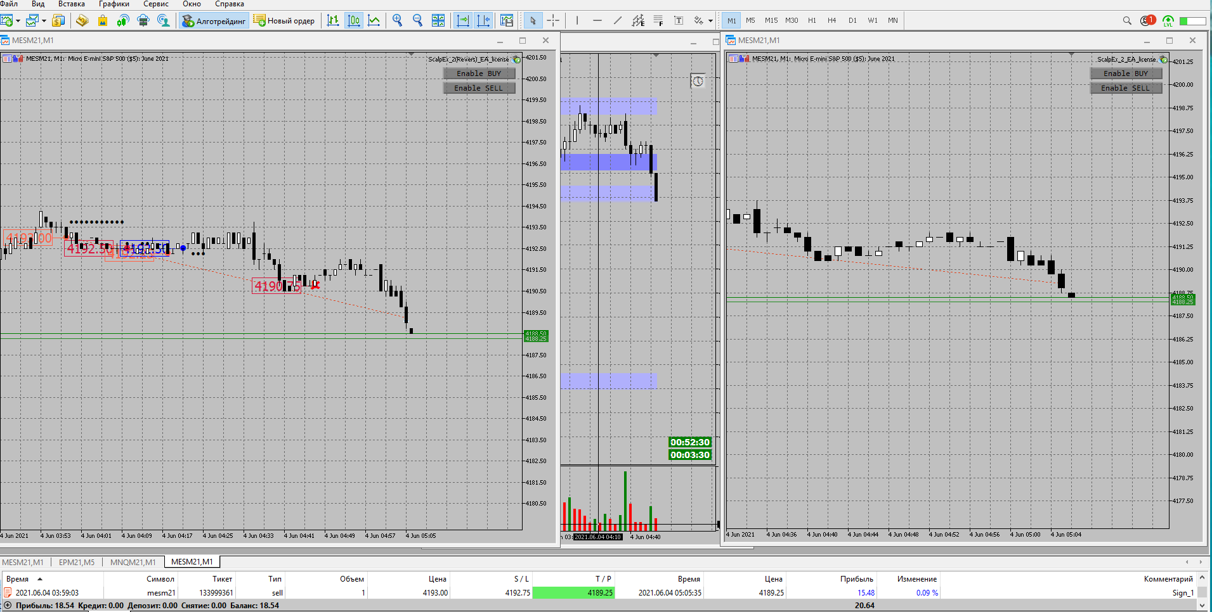Open the Profiles tool in toolbar
The width and height of the screenshot is (1212, 612).
click(x=32, y=21)
